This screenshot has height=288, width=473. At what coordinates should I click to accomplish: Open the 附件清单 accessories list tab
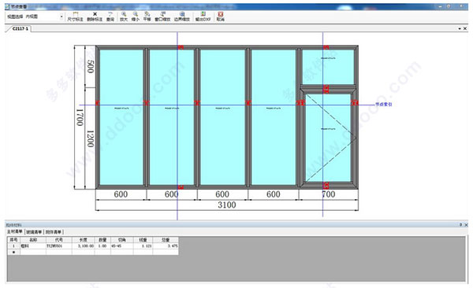click(54, 232)
